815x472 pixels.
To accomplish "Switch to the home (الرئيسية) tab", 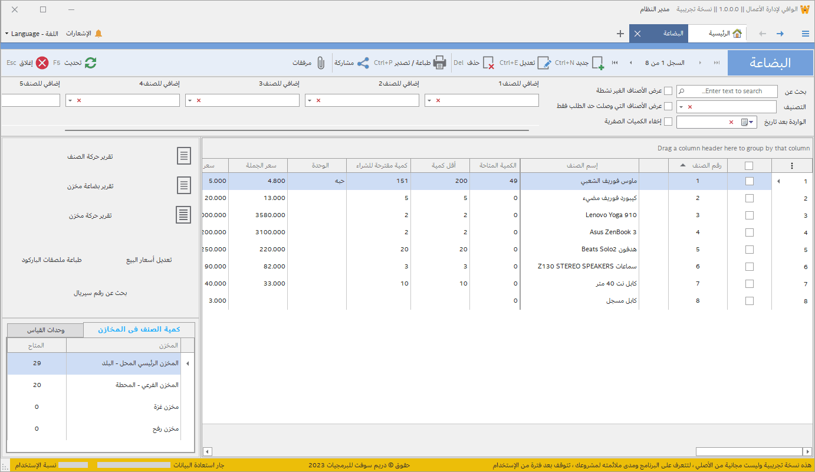I will tap(718, 34).
